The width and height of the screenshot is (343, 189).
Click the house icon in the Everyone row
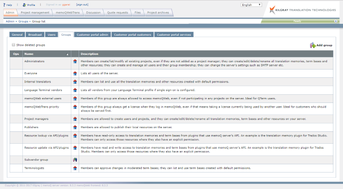(75, 73)
